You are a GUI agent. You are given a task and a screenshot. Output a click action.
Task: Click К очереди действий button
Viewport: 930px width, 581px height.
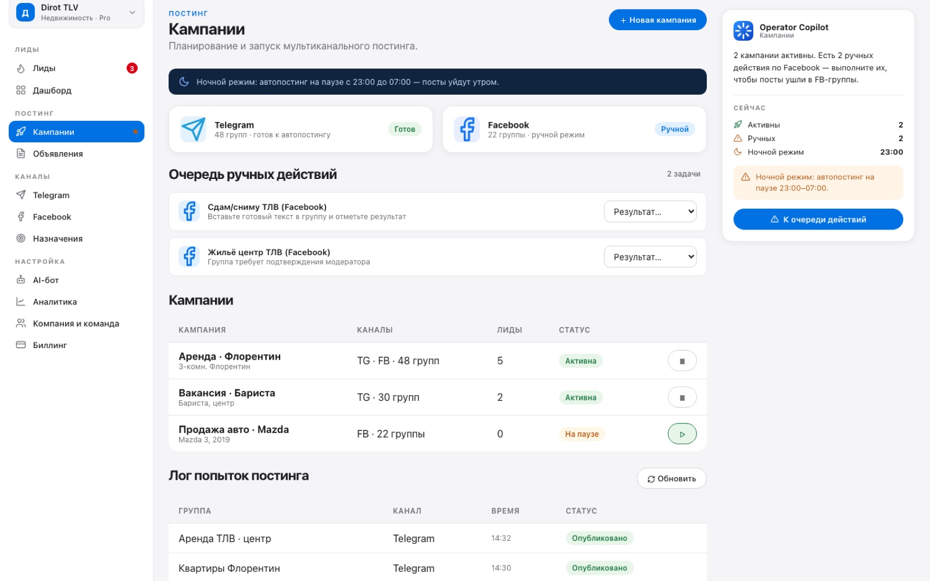click(x=818, y=219)
